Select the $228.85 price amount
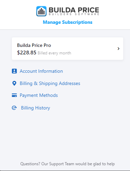Screen dimensions: 130x171 coord(26,53)
